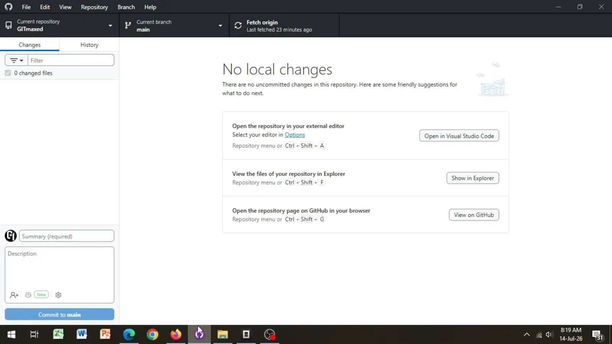
Task: Launch Word from the taskbar
Action: 82,334
